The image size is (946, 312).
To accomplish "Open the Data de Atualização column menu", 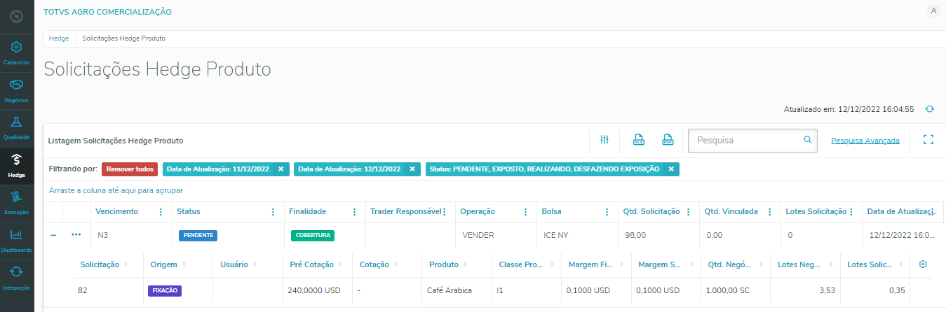I will pos(934,212).
